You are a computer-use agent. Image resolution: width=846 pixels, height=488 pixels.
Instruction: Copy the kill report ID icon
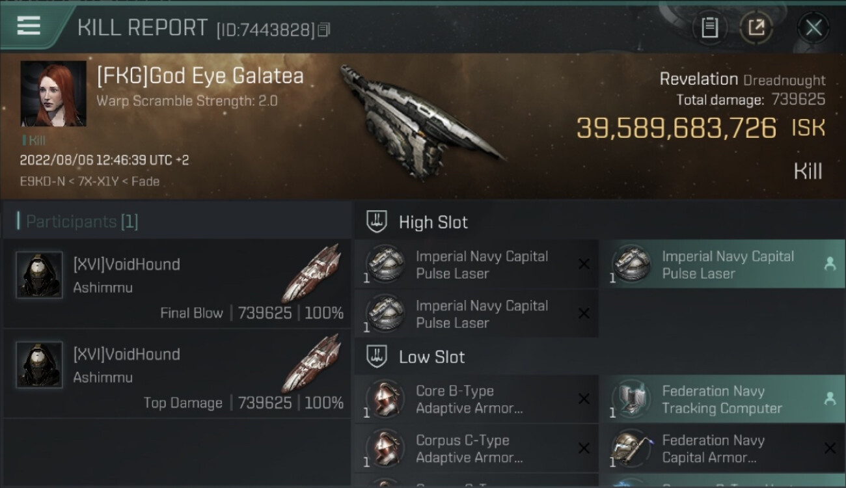click(323, 29)
